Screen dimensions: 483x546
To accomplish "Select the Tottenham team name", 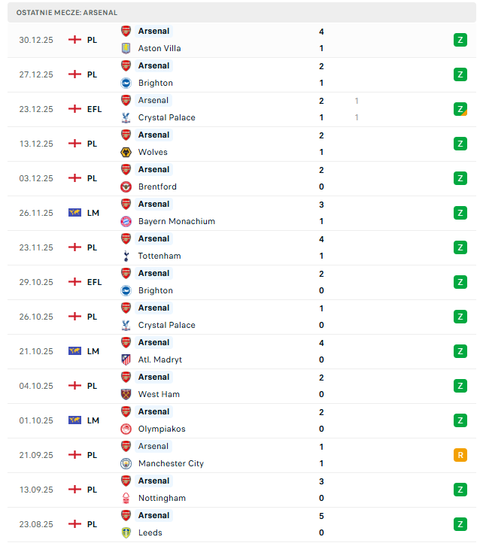I will click(x=159, y=256).
